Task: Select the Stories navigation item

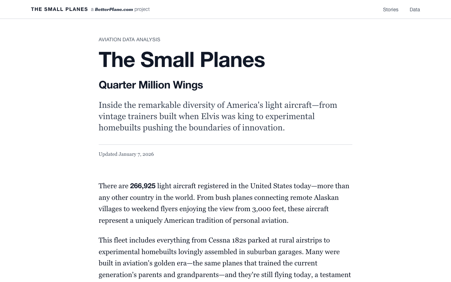Action: (390, 10)
